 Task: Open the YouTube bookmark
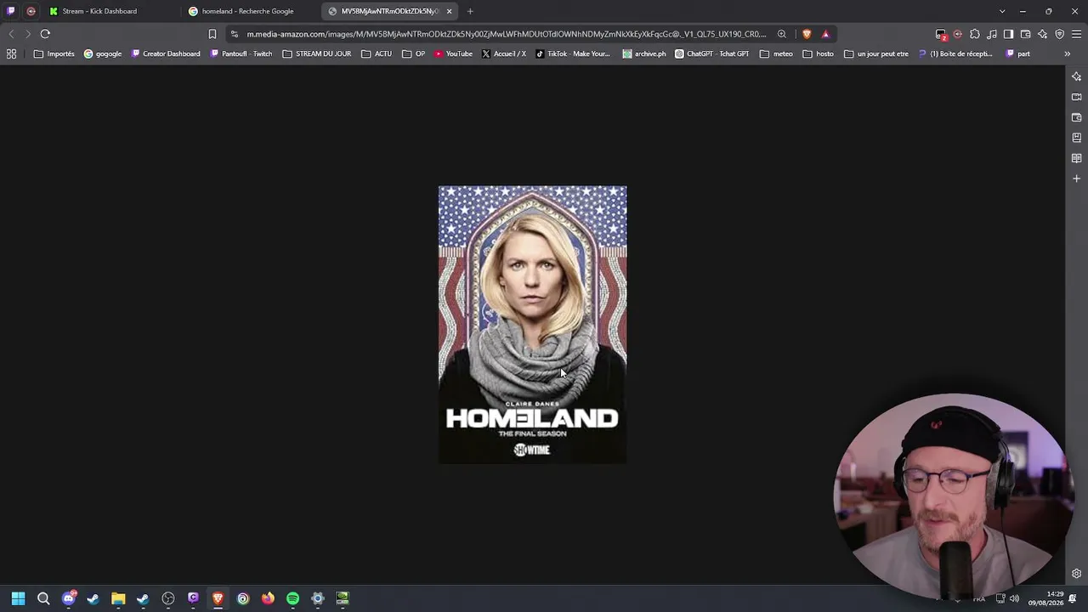pos(453,54)
